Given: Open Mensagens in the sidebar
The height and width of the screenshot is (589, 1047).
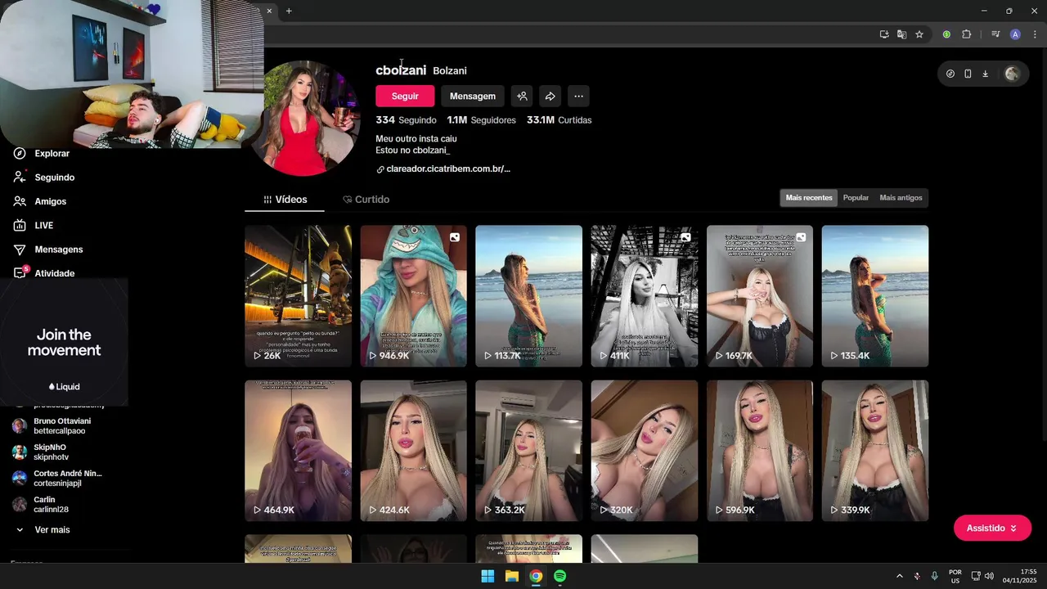Looking at the screenshot, I should point(58,250).
